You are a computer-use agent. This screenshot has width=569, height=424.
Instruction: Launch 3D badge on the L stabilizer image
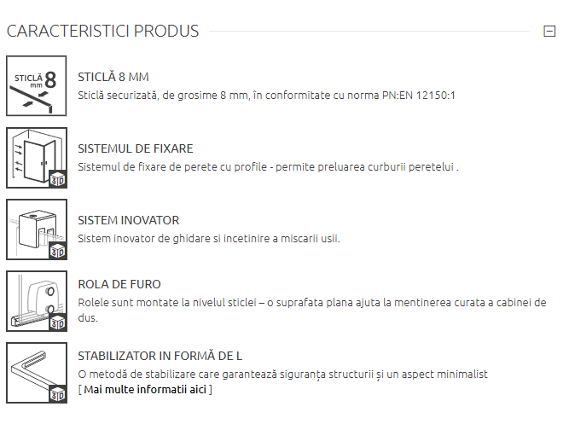click(57, 394)
